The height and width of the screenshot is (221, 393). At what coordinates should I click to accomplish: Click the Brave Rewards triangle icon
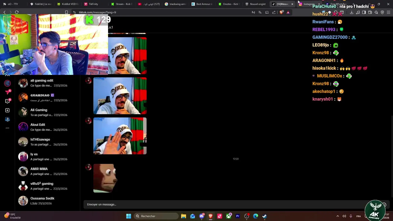pyautogui.click(x=288, y=12)
